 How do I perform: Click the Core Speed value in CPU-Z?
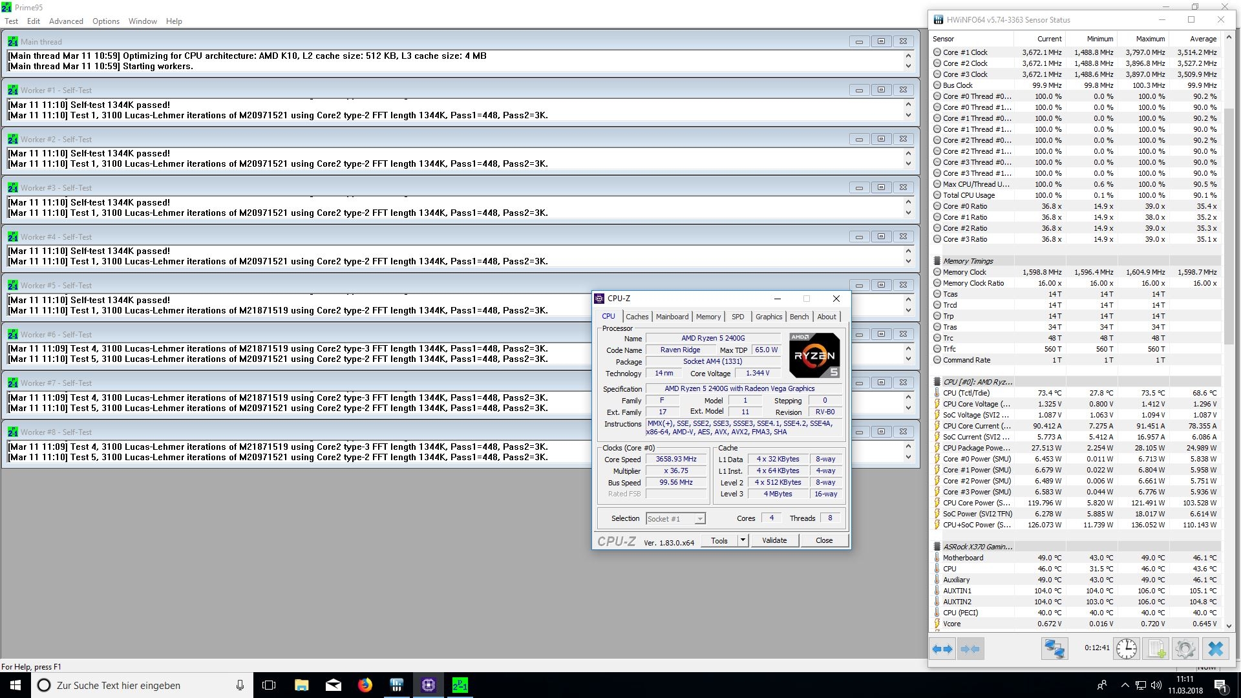(x=676, y=460)
